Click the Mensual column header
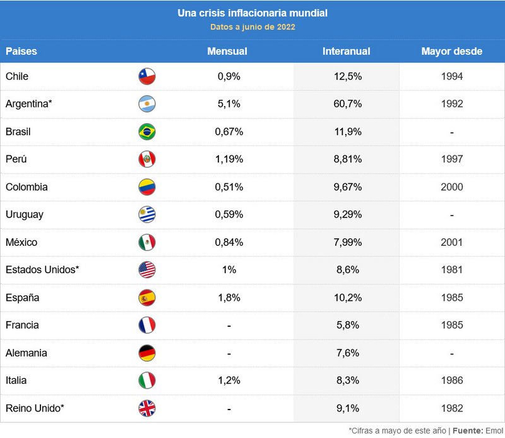 (227, 51)
